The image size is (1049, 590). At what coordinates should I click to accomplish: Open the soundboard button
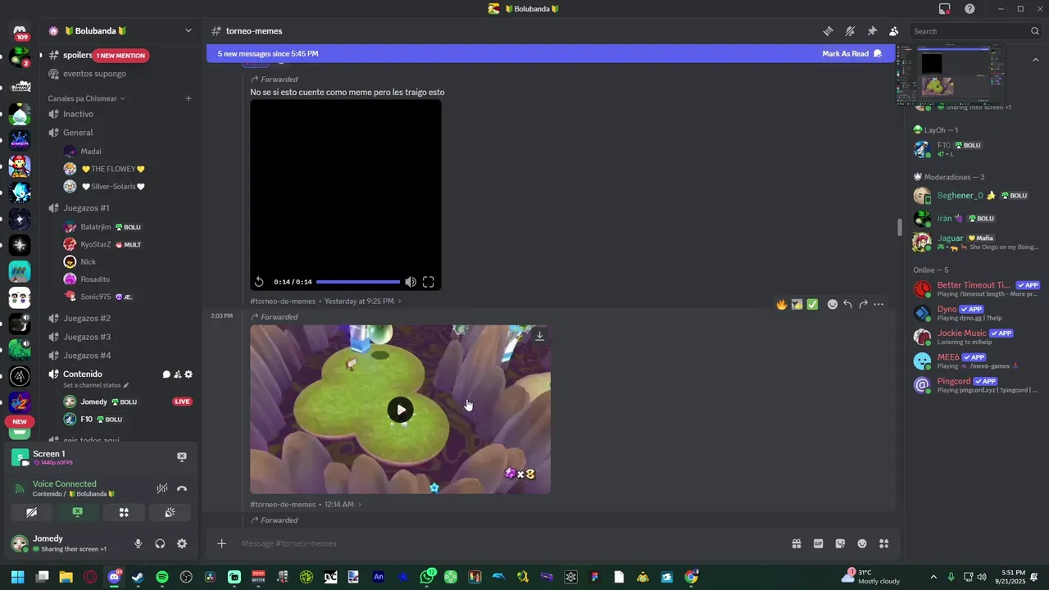click(170, 512)
